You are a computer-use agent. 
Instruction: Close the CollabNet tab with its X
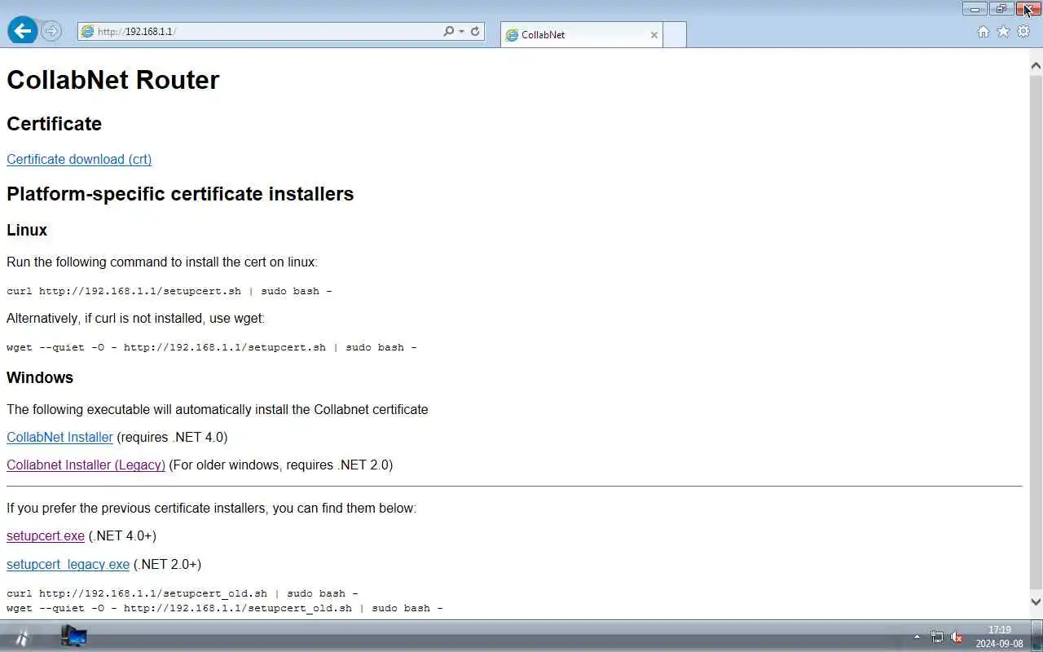[654, 35]
